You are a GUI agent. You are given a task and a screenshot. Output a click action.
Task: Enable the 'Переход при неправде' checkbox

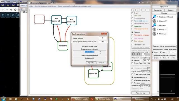pos(132,35)
